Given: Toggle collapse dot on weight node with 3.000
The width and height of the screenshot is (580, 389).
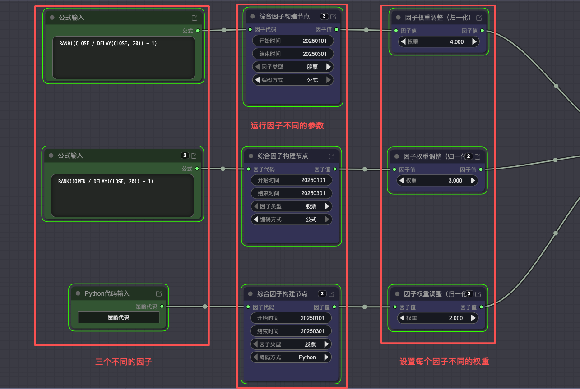Looking at the screenshot, I should (x=397, y=156).
